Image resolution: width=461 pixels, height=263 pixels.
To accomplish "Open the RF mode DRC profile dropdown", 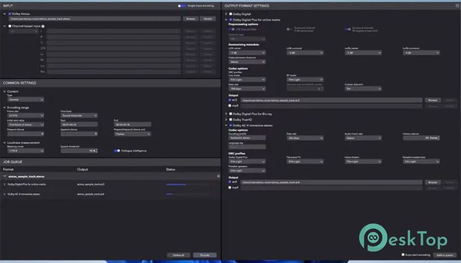I will 305,80.
